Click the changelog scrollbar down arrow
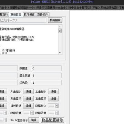The width and height of the screenshot is (124, 124). (x=60, y=53)
